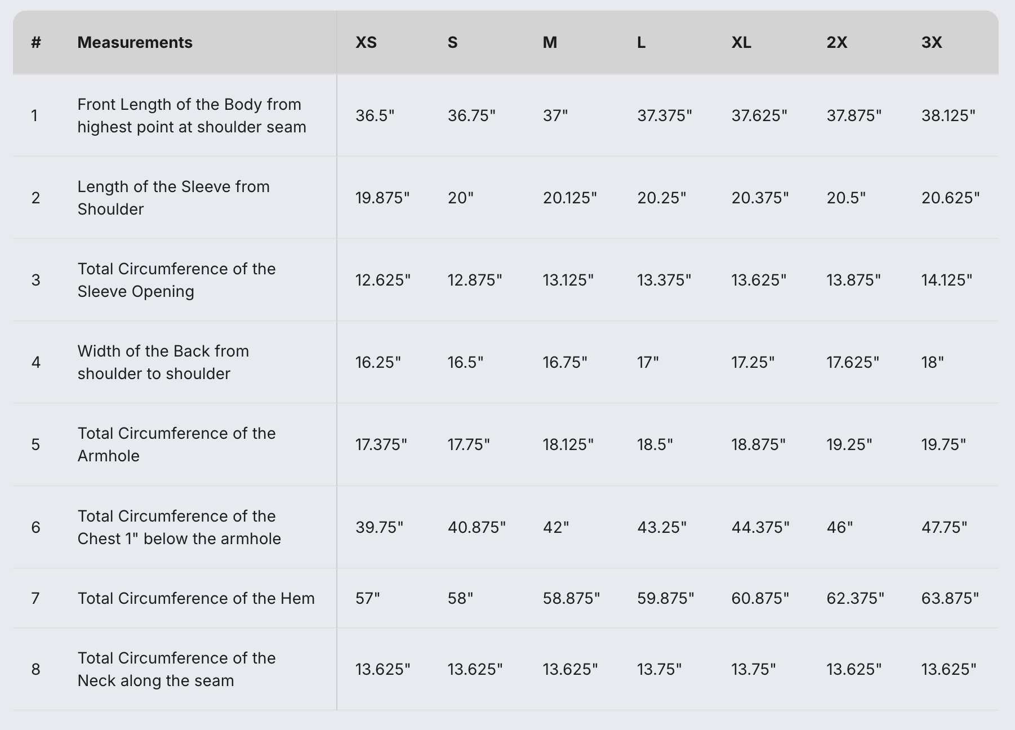
Task: Click the 58" hem value for size S
Action: point(460,598)
